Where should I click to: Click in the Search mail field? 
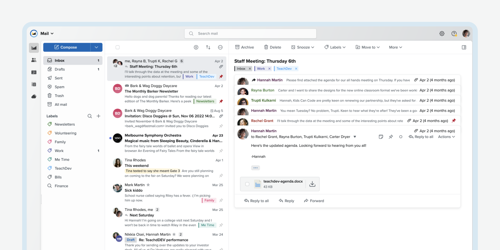click(x=250, y=34)
